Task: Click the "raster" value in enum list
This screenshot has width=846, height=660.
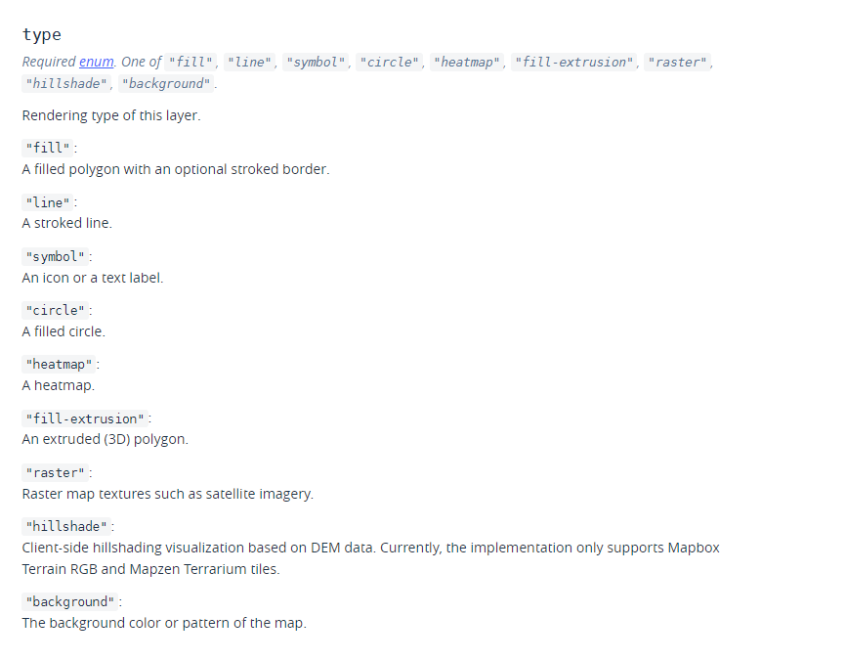Action: point(677,63)
